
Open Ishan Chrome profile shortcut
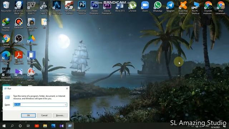[221, 8]
